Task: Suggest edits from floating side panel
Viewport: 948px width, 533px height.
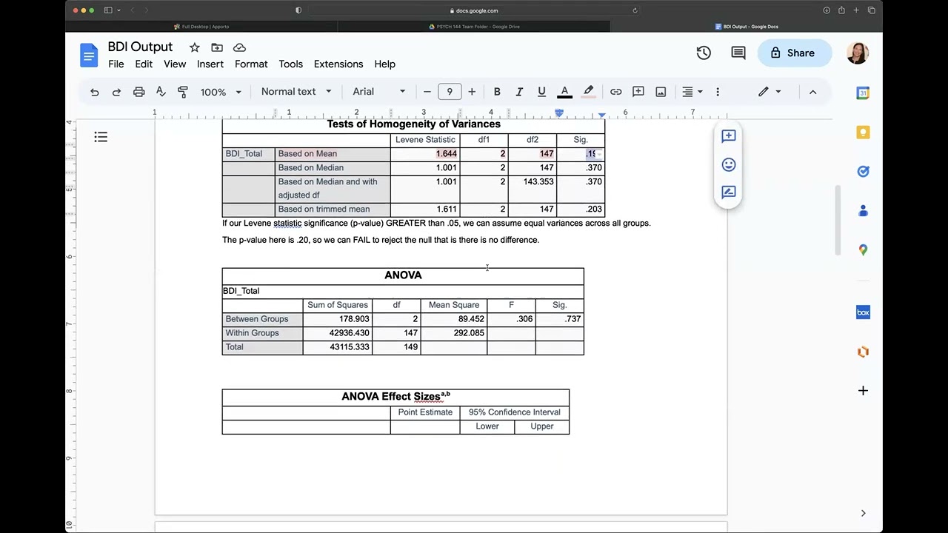Action: coord(729,192)
